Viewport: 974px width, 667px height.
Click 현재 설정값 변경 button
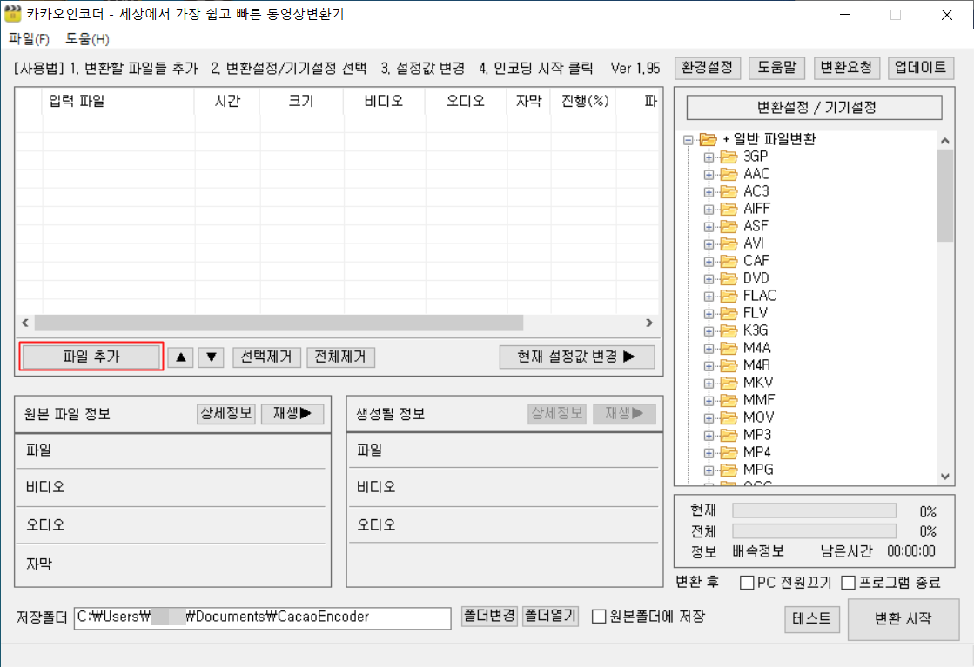tap(576, 357)
